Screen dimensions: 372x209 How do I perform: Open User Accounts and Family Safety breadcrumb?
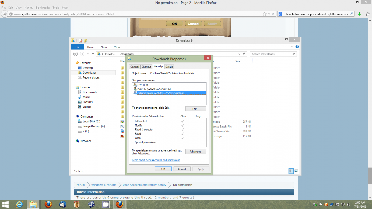point(144,185)
